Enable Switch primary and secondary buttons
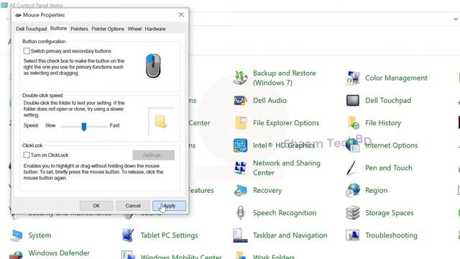Screen dimensions: 460x259 coord(27,51)
